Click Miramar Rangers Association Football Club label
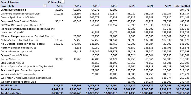The width and height of the screenshot is (191, 95). tap(27, 36)
